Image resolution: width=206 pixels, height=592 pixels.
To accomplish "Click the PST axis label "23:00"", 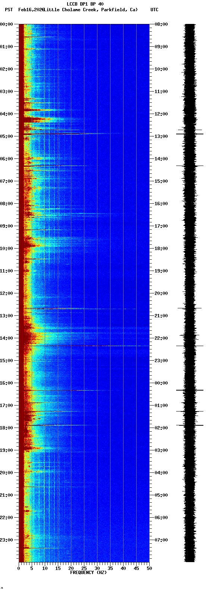I will pyautogui.click(x=6, y=540).
